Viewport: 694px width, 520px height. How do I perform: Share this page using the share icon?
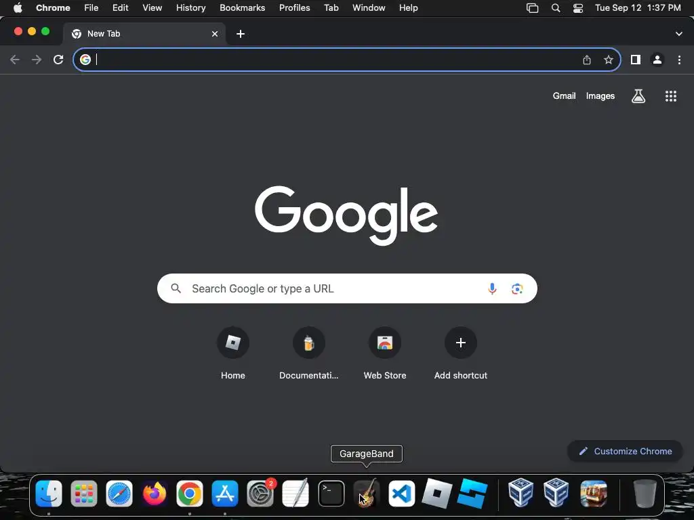tap(586, 60)
